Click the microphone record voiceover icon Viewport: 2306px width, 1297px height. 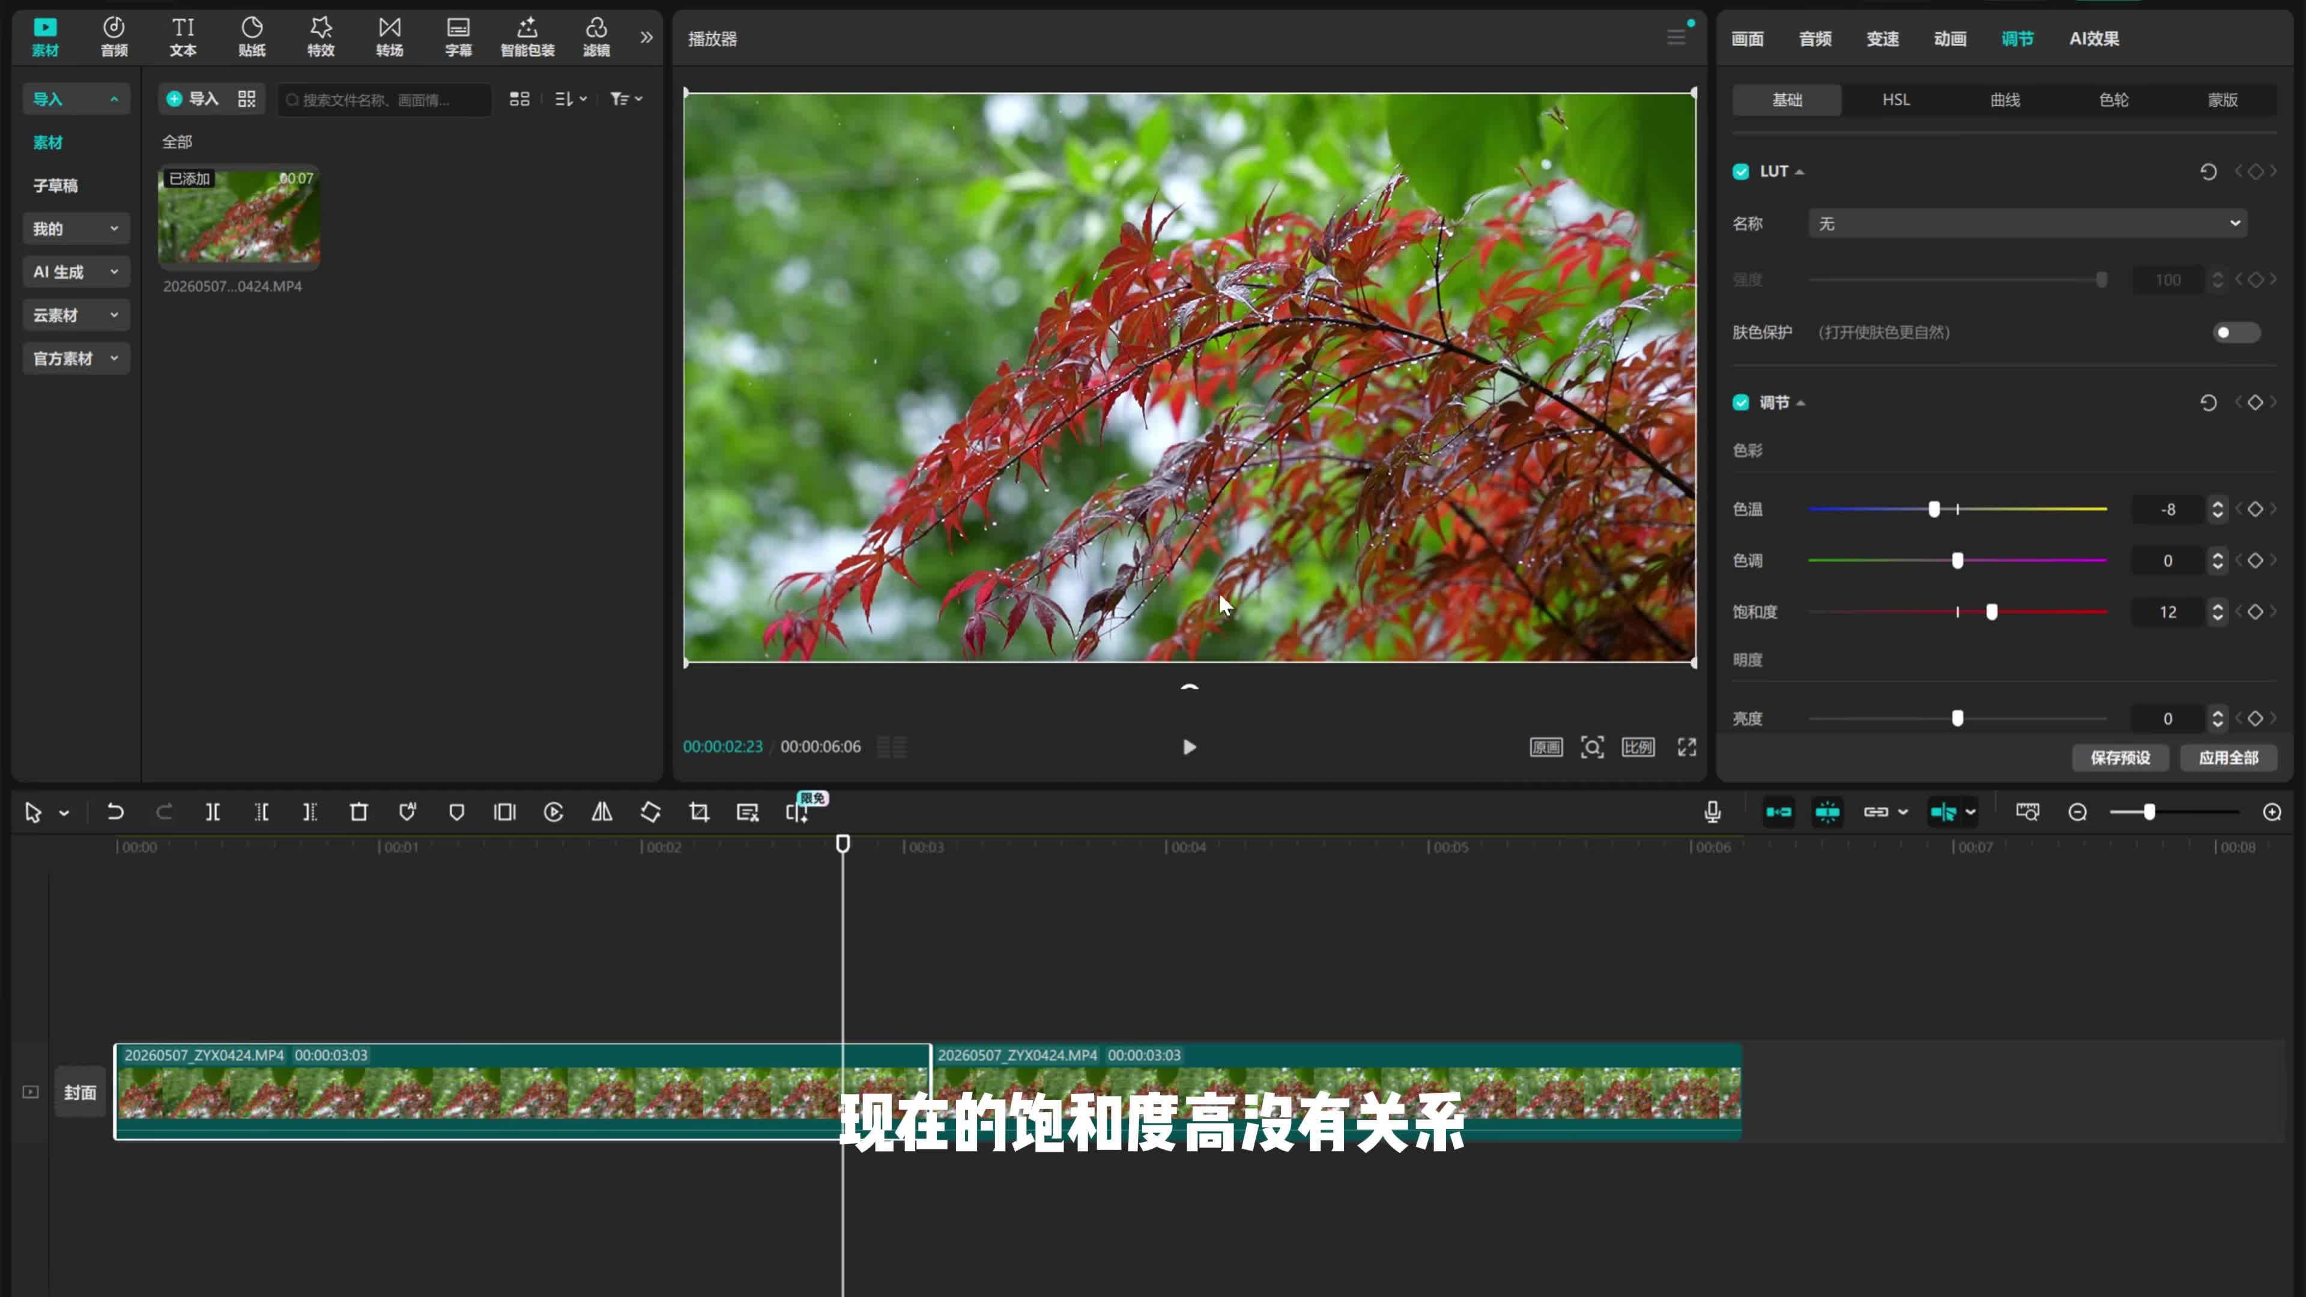1713,812
